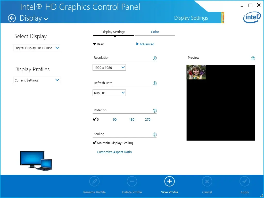Viewport: 264px width, 198px height.
Task: Switch to the Color tab
Action: 155,32
